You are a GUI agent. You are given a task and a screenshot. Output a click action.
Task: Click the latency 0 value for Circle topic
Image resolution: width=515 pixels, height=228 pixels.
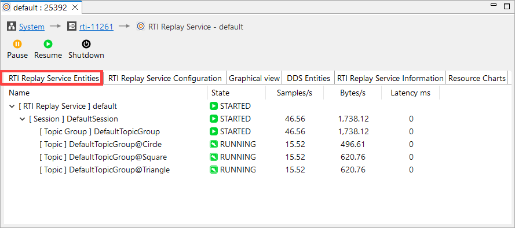click(x=411, y=144)
